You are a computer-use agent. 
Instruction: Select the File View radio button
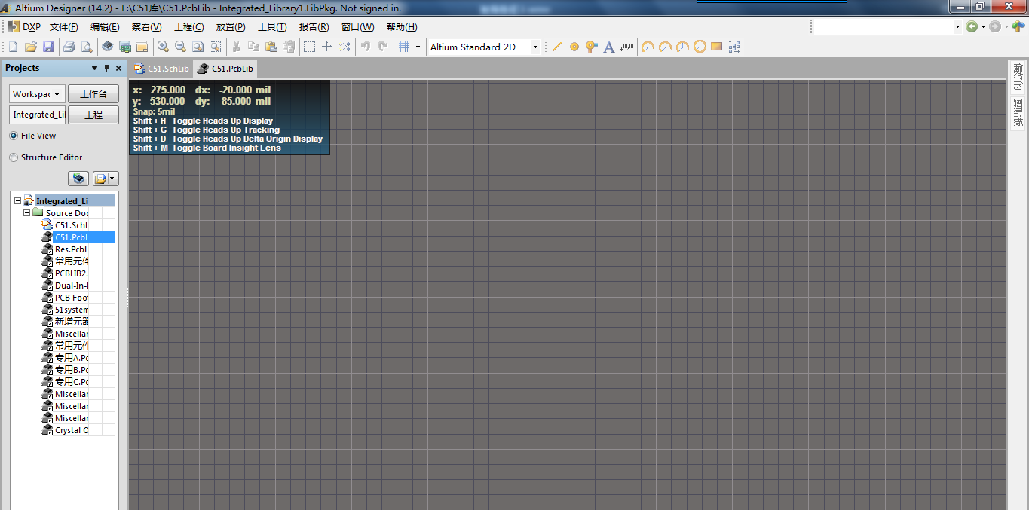click(x=14, y=136)
